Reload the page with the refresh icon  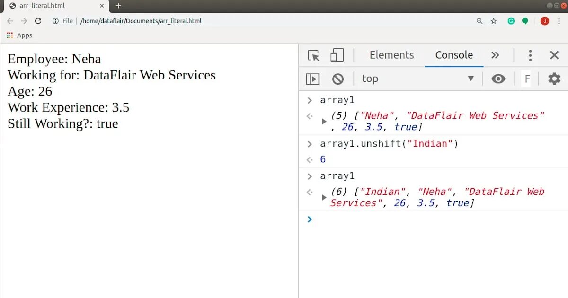pyautogui.click(x=38, y=21)
